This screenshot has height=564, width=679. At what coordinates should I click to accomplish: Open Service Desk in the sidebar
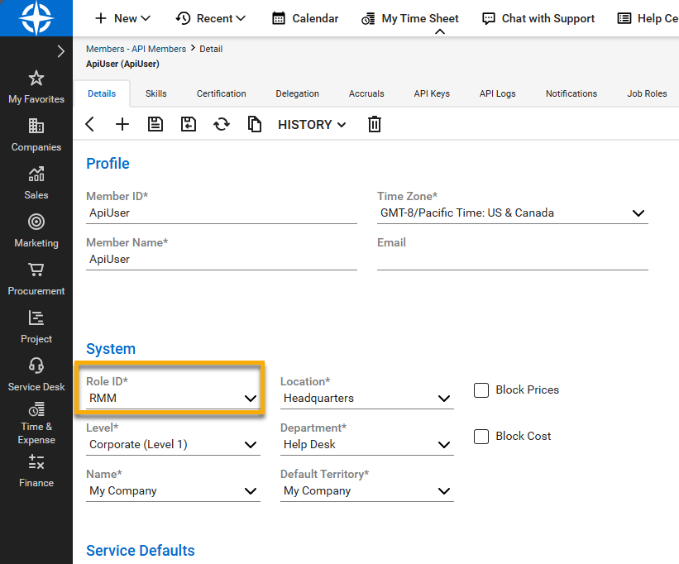tap(36, 374)
